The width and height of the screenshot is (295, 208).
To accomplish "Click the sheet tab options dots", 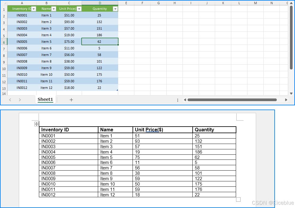I will pos(178,100).
